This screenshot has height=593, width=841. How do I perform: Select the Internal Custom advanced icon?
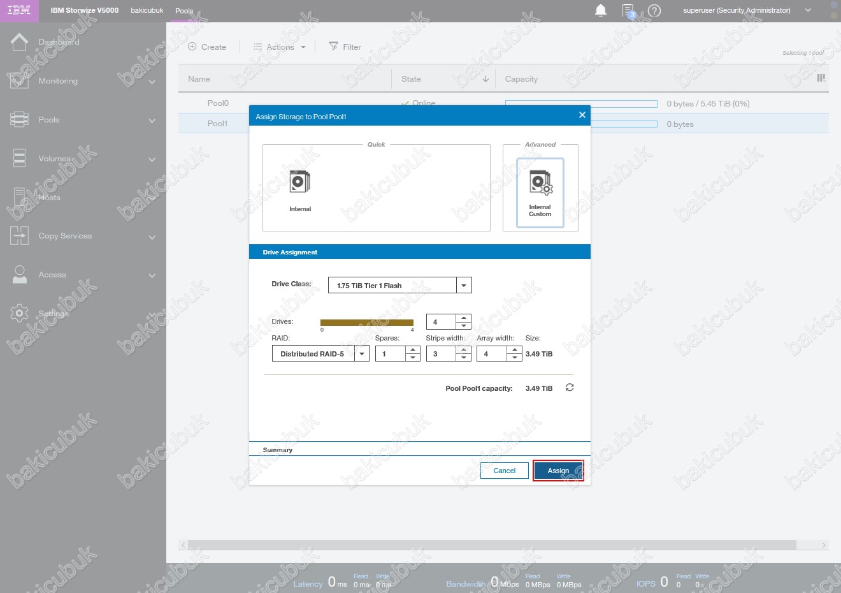(540, 184)
